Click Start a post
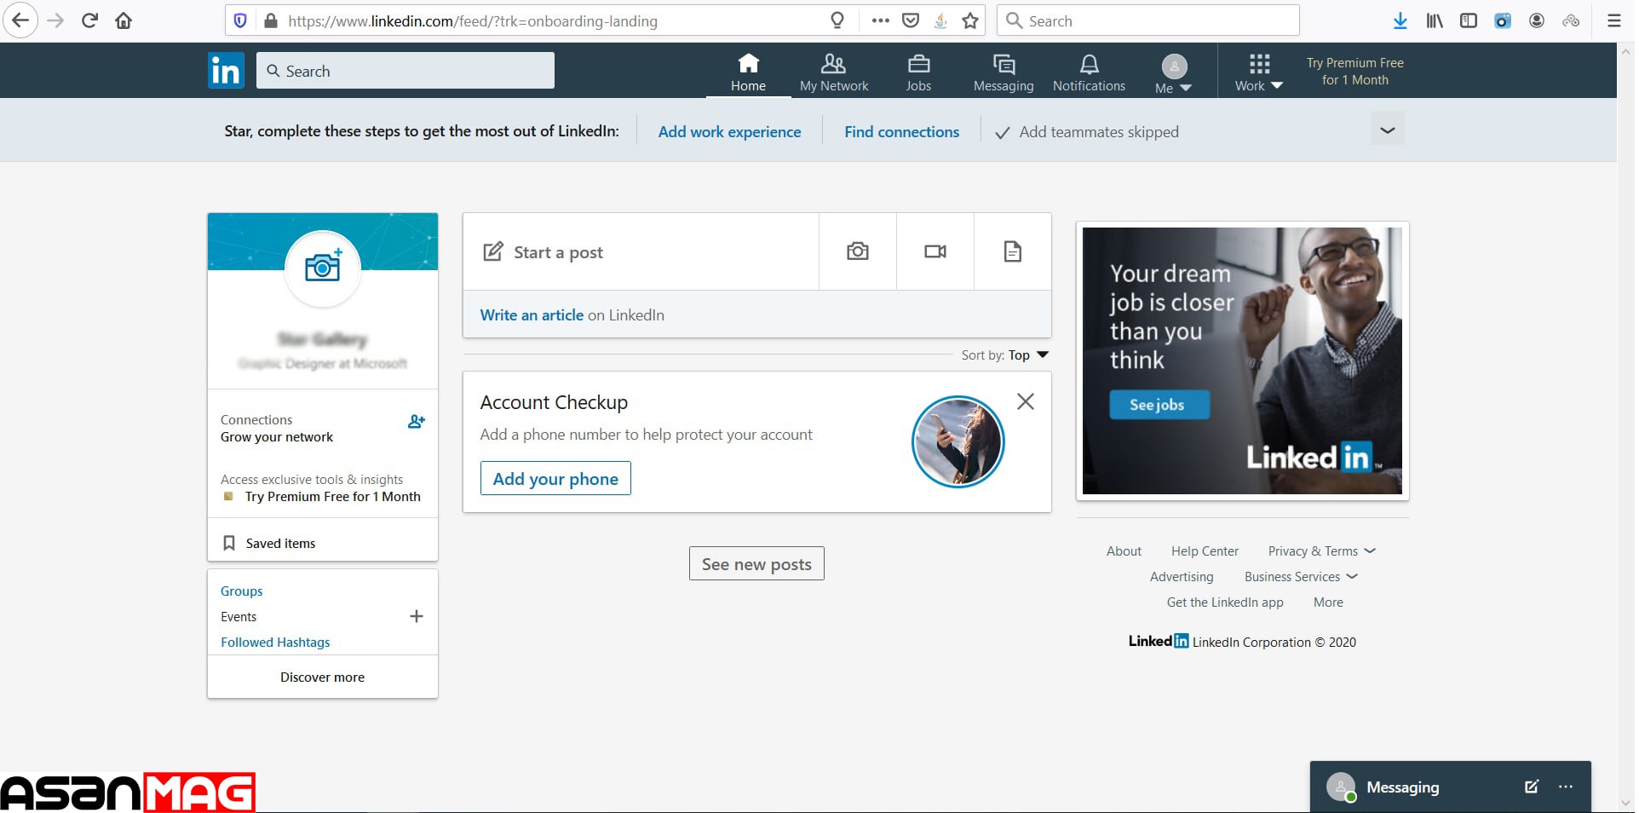This screenshot has width=1639, height=813. 641,251
